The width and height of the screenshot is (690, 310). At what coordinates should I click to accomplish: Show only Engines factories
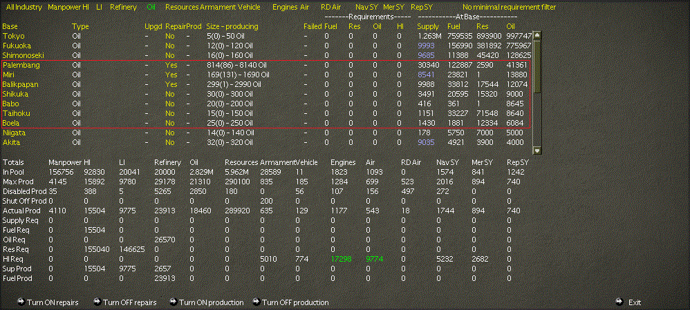[x=285, y=8]
